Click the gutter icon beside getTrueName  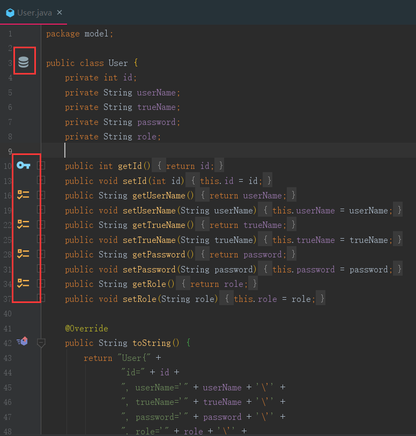pyautogui.click(x=24, y=224)
